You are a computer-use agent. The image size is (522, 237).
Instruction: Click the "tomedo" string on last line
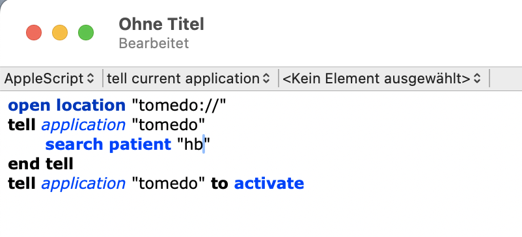point(168,184)
